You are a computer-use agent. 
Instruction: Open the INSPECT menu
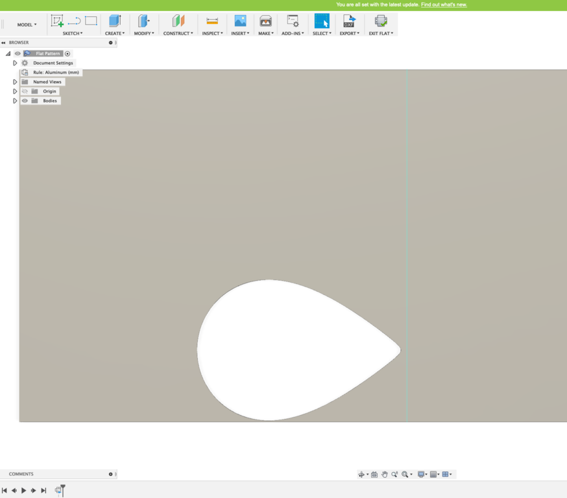(x=212, y=33)
